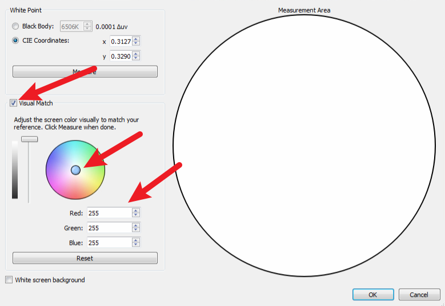Click the CIE x coordinate field
This screenshot has height=306, width=445.
point(120,41)
